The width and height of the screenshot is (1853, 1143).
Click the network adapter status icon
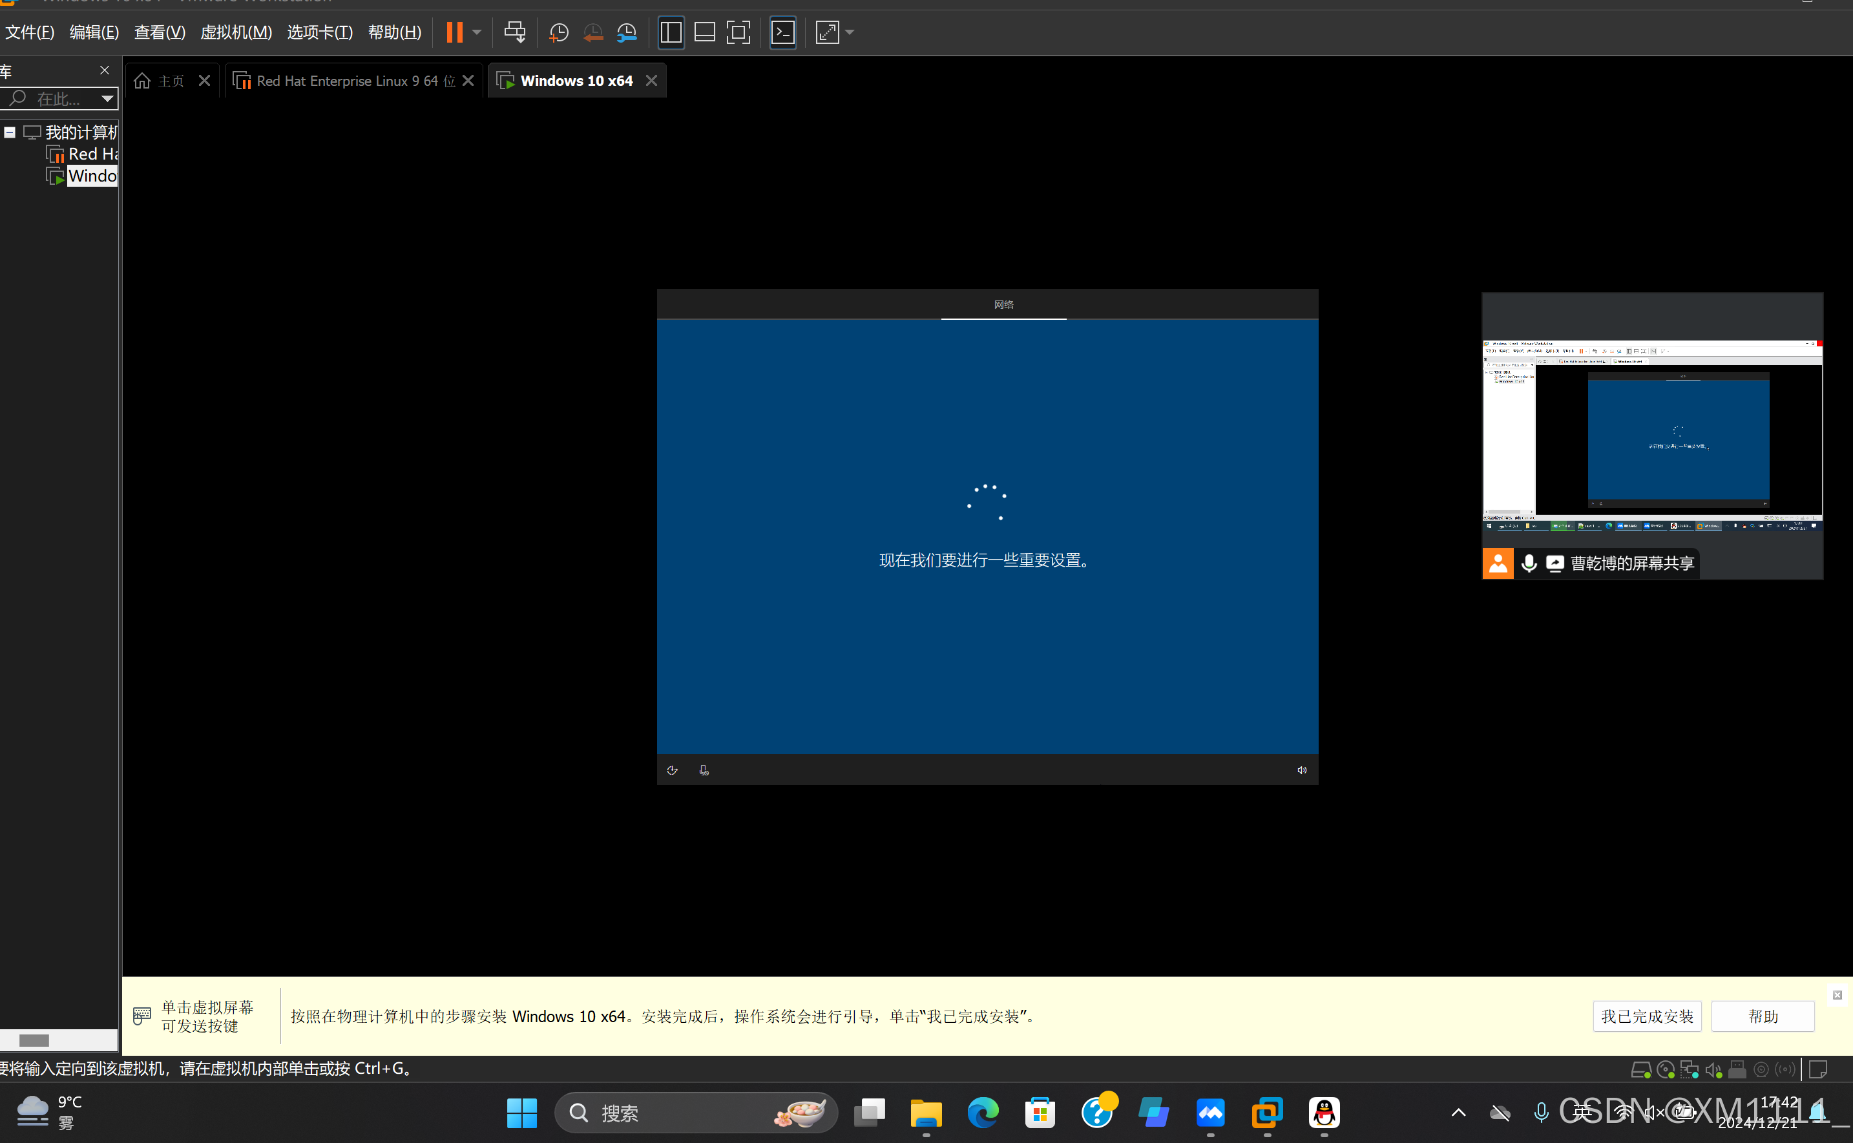pos(1689,1070)
